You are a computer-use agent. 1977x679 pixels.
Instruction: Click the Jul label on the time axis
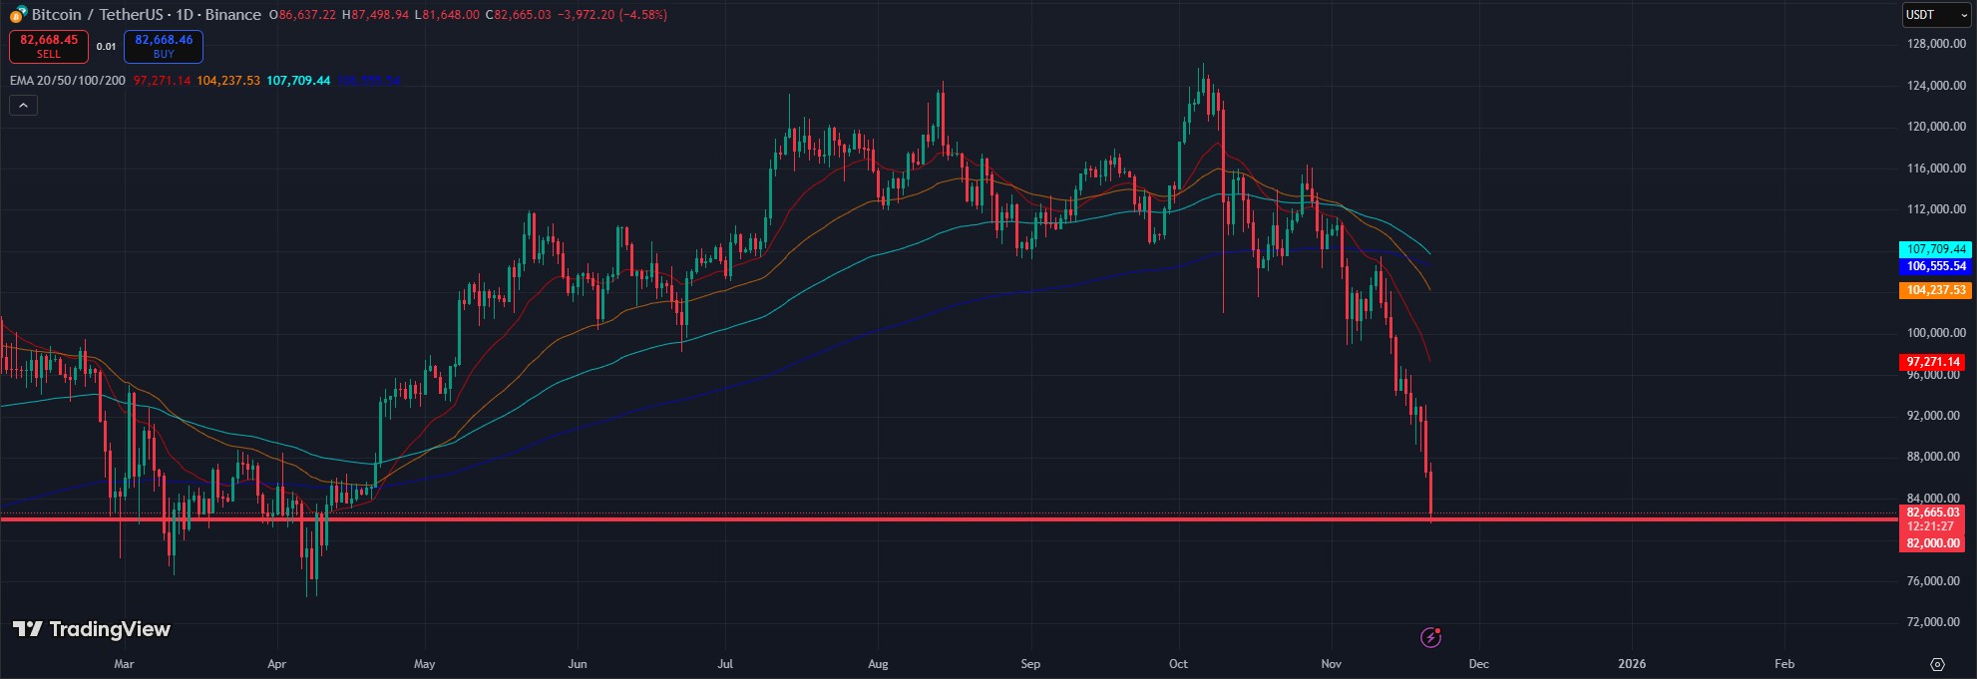pyautogui.click(x=725, y=664)
